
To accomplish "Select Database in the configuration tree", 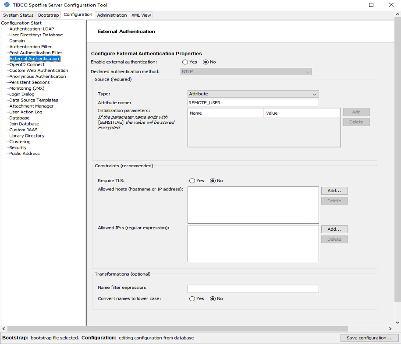I will pos(19,118).
